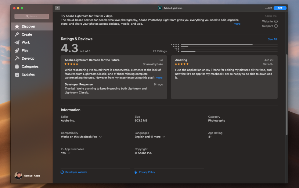Image resolution: width=299 pixels, height=188 pixels.
Task: Select the Discover star icon
Action: click(17, 26)
